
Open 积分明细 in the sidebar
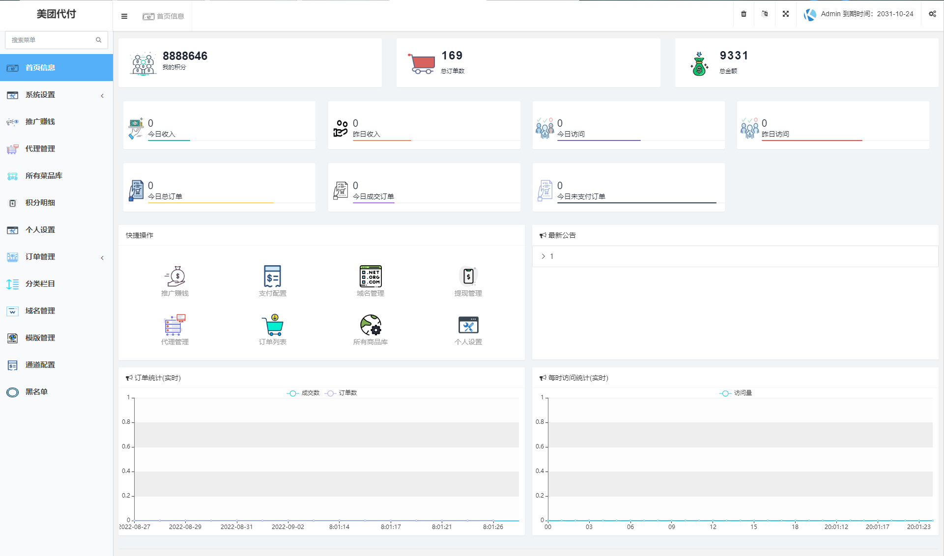pyautogui.click(x=40, y=203)
